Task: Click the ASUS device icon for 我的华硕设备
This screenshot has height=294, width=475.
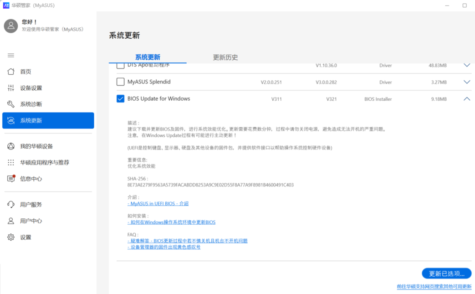Action: 11,146
